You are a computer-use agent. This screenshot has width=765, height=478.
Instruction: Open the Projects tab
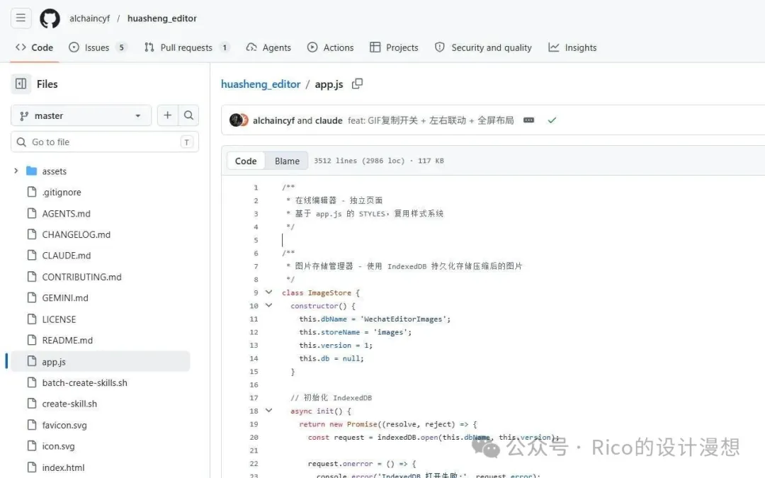tap(395, 47)
